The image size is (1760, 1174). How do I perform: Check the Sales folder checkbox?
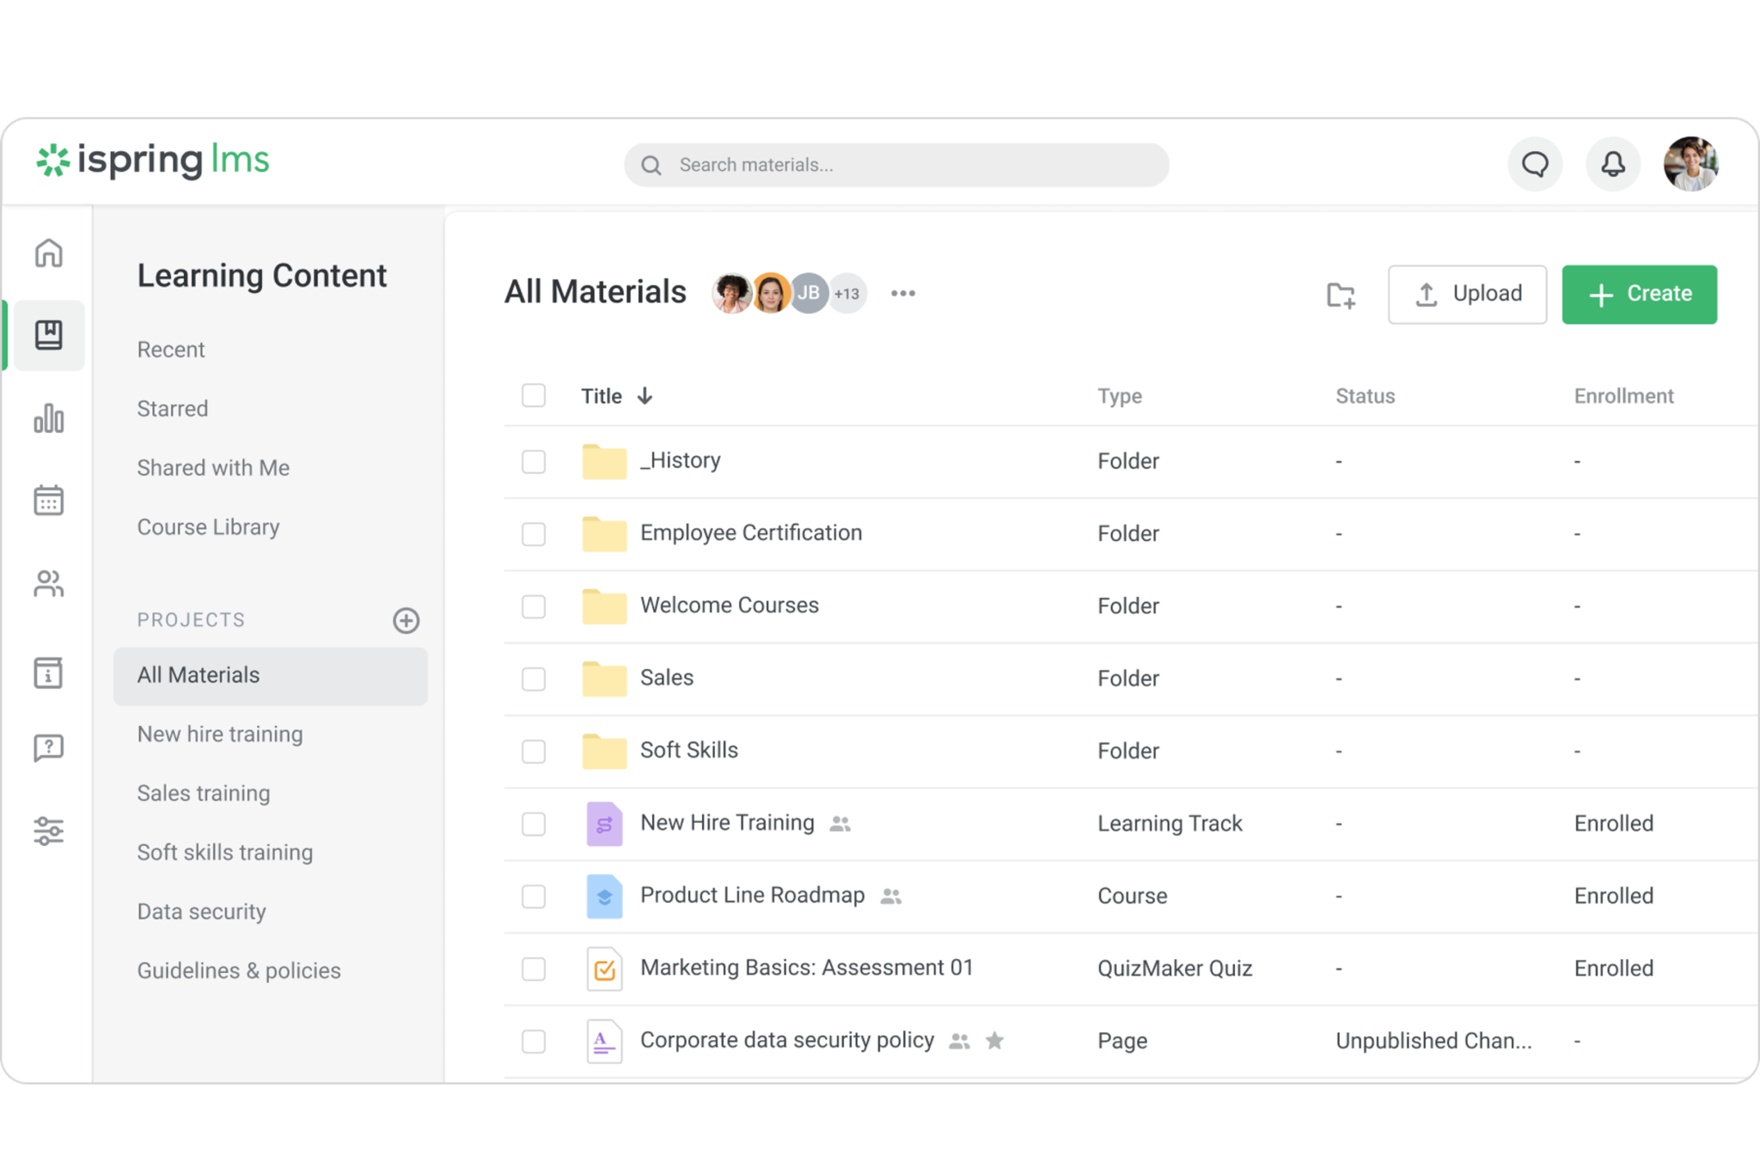coord(534,678)
